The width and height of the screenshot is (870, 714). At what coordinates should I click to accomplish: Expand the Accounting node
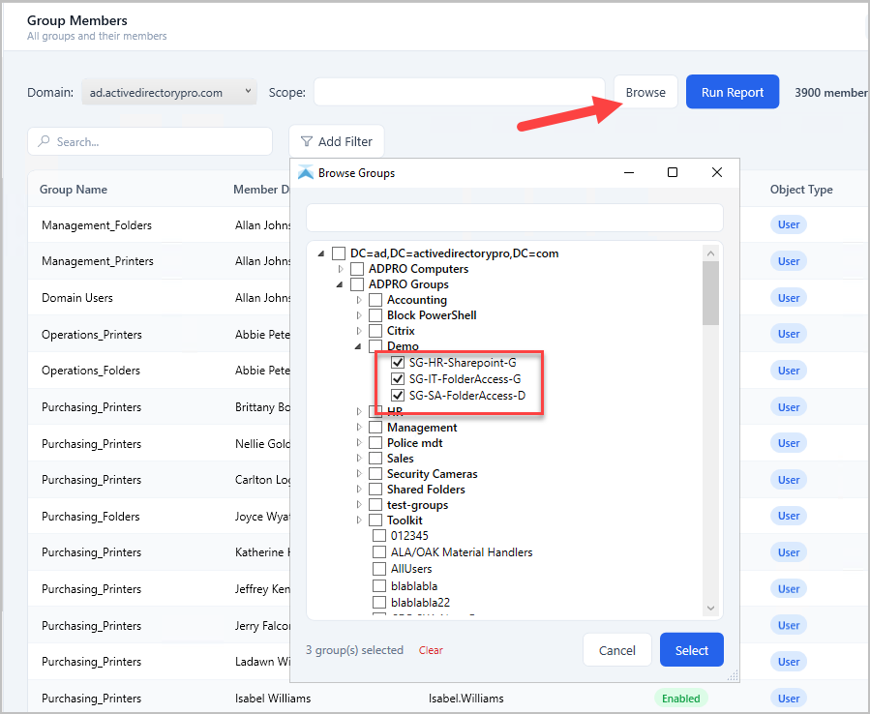(359, 300)
